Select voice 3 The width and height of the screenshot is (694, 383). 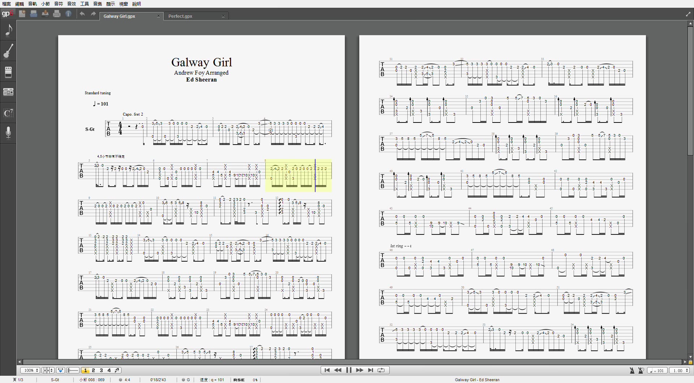click(102, 370)
